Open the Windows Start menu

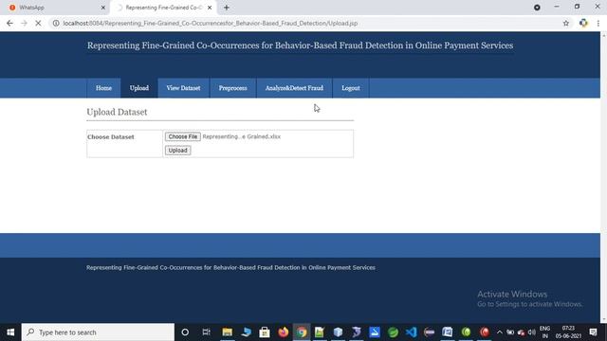10,332
